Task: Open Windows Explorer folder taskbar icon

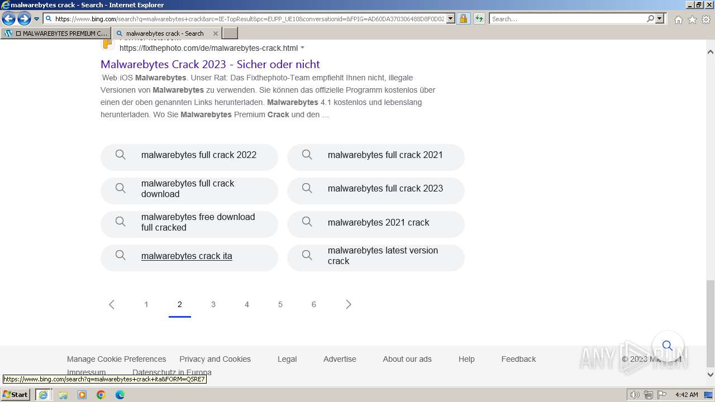Action: pos(63,395)
